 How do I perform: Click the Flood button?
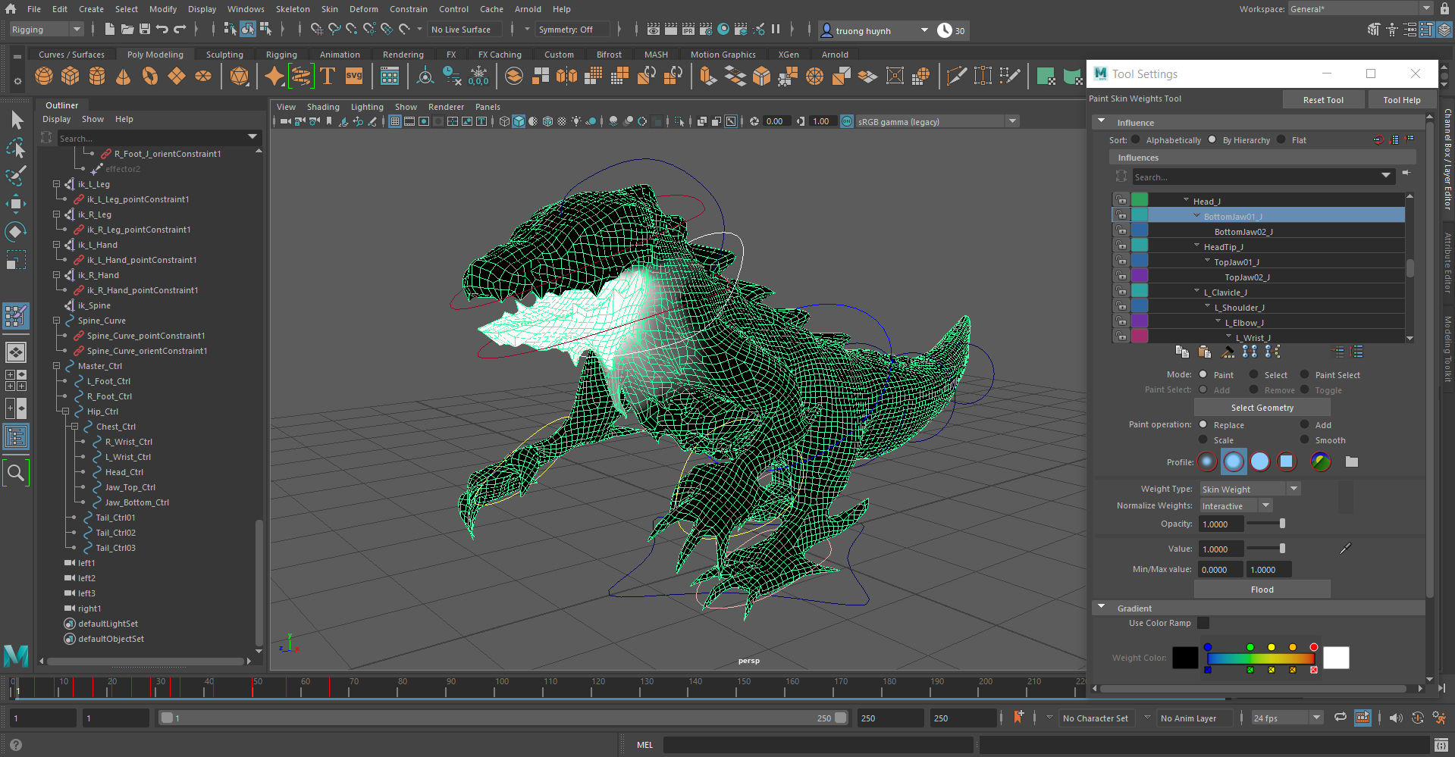click(x=1262, y=589)
